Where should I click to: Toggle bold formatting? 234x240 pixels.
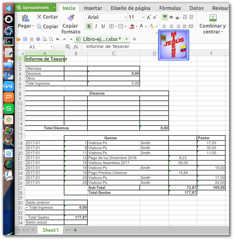(x=89, y=26)
